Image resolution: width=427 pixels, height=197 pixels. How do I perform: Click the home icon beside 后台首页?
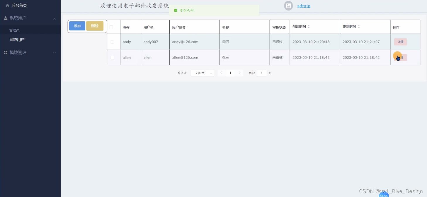[x=8, y=6]
